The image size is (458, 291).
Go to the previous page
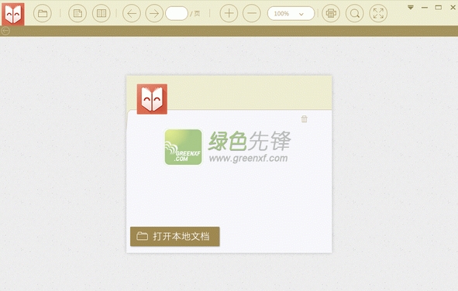coord(132,13)
